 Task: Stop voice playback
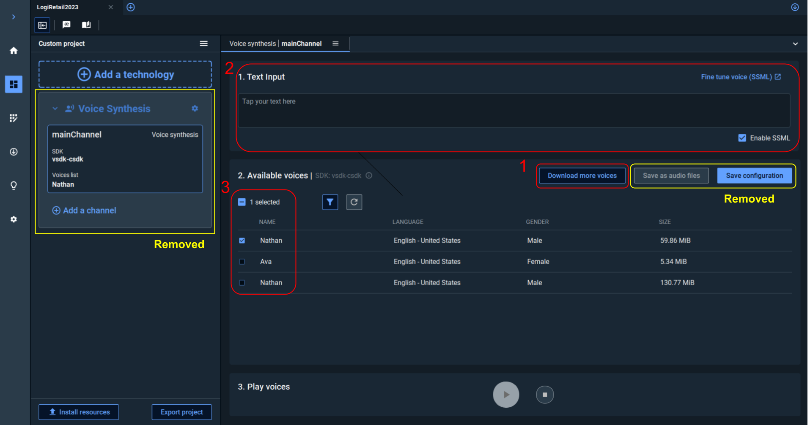[x=545, y=395]
